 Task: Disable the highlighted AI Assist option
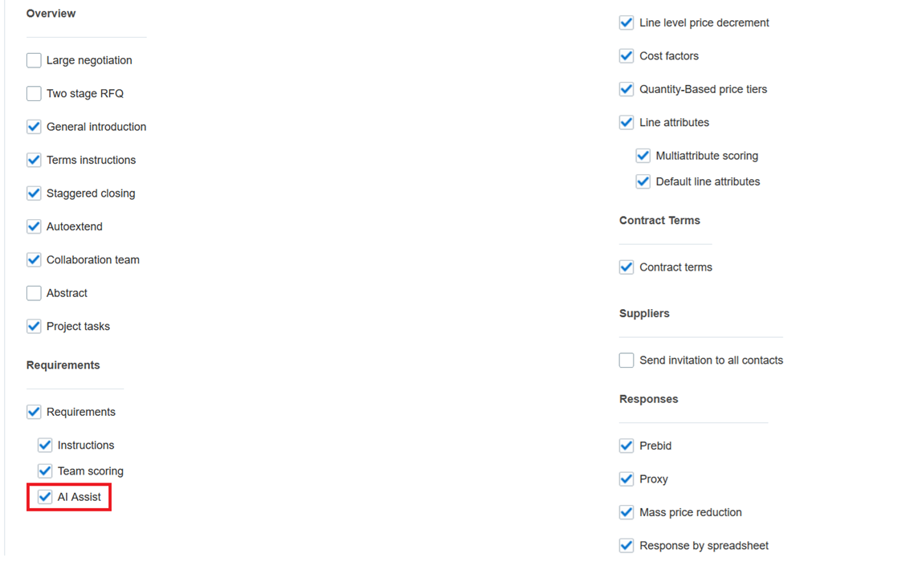[x=44, y=497]
